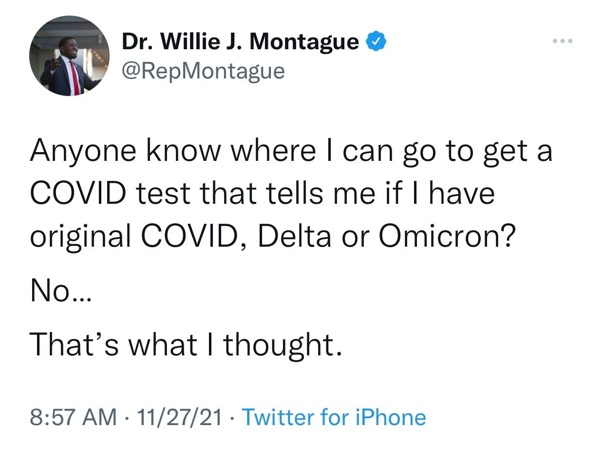605x449 pixels.
Task: Click the Twitter for iPhone source link
Action: (334, 417)
